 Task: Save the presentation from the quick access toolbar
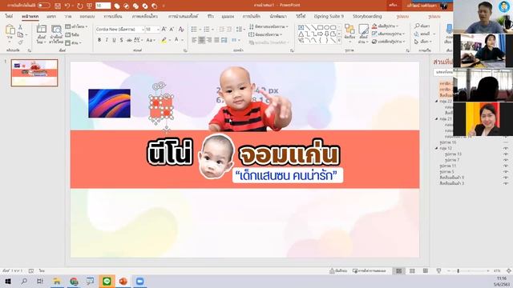pyautogui.click(x=58, y=6)
